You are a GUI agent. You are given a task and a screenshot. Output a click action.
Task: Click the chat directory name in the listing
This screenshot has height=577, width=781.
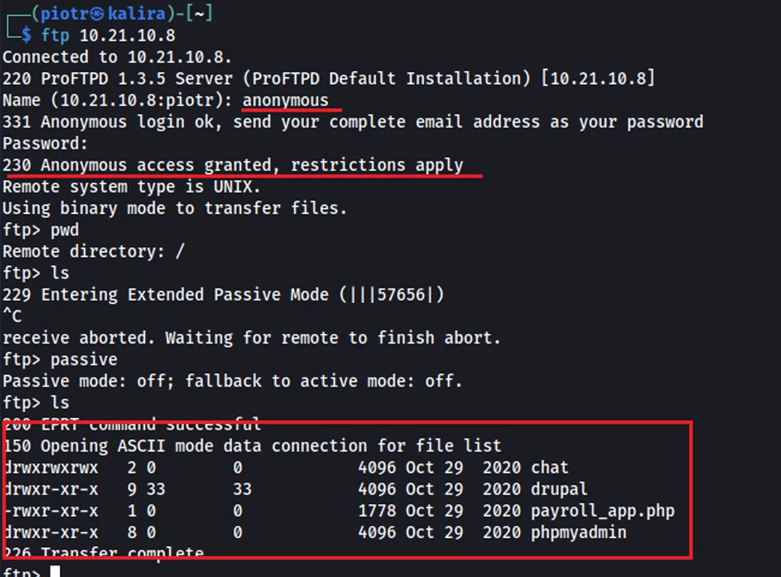tap(549, 468)
